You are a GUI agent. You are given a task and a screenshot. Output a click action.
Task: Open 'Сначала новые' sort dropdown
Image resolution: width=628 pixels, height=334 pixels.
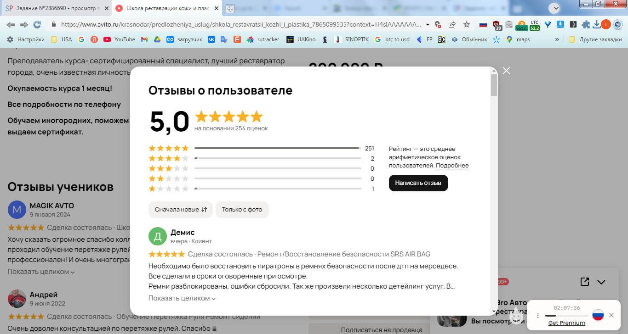(181, 209)
